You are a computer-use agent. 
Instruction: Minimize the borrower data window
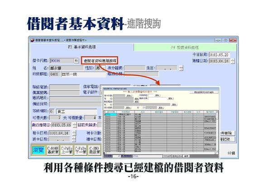[218, 40]
